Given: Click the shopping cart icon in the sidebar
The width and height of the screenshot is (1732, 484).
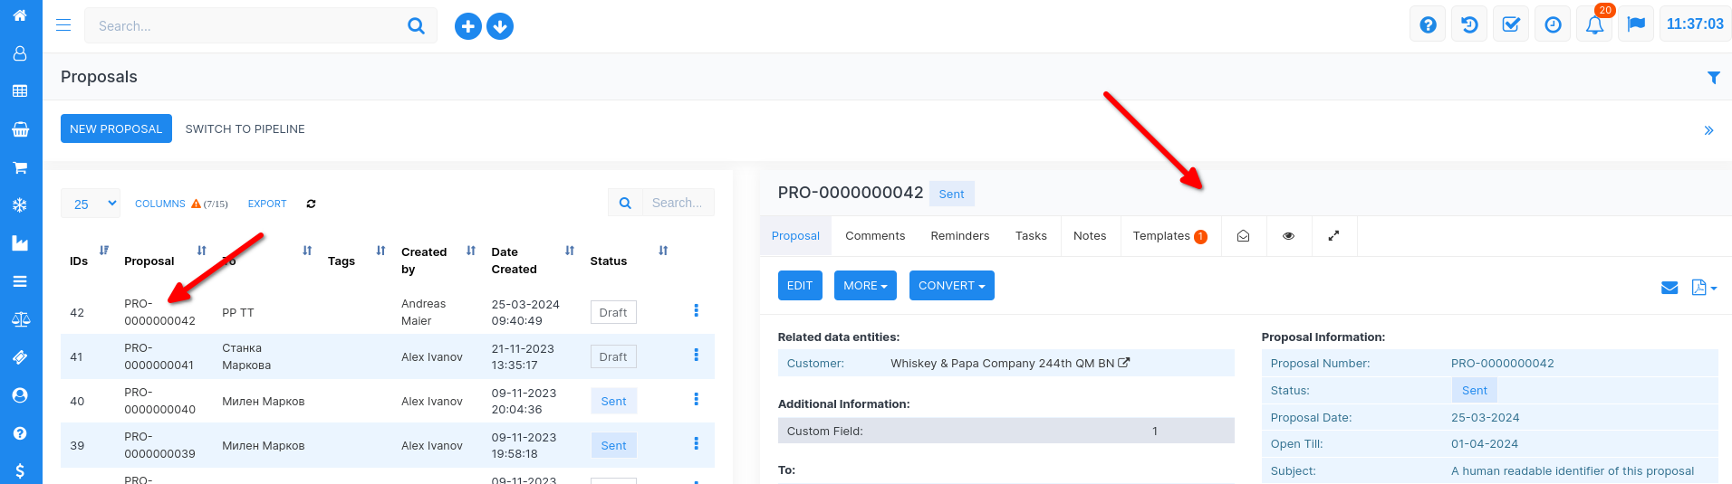Looking at the screenshot, I should click(20, 167).
